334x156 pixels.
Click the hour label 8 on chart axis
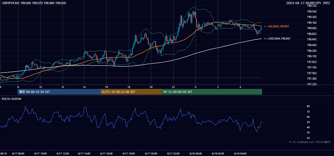pos(18,87)
